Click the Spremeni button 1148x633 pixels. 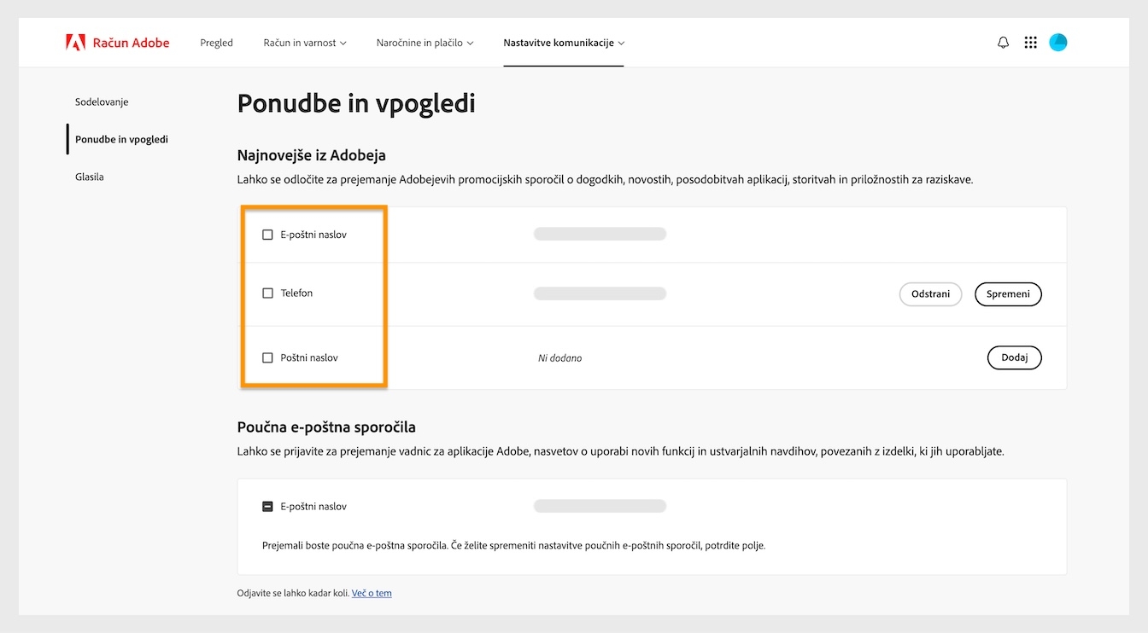pyautogui.click(x=1008, y=293)
